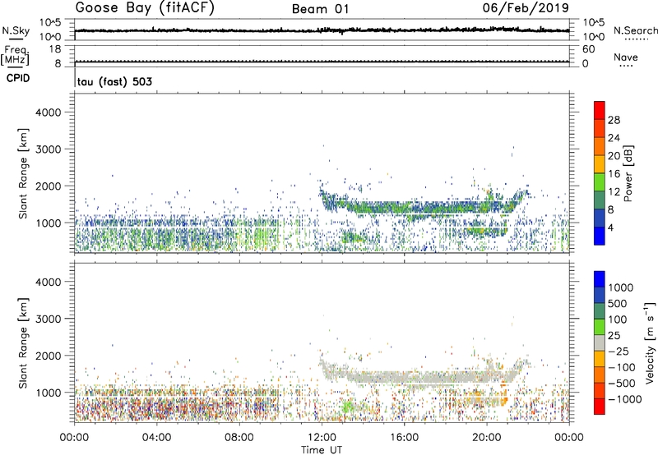Click the red segment of the Power colorbar
This screenshot has width=658, height=455.
pos(600,110)
